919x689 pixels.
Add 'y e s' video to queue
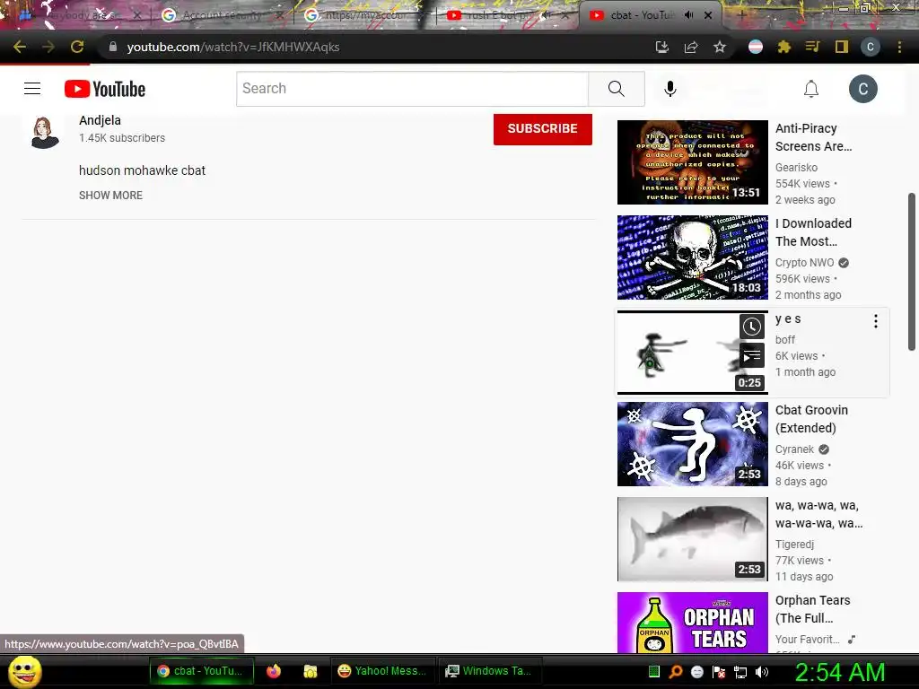pos(751,355)
